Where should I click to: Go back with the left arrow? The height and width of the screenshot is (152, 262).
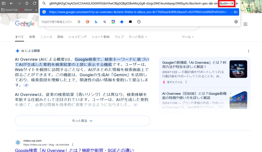(11, 3)
